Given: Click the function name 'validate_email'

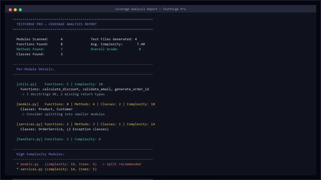Looking at the screenshot, I should tap(97, 89).
